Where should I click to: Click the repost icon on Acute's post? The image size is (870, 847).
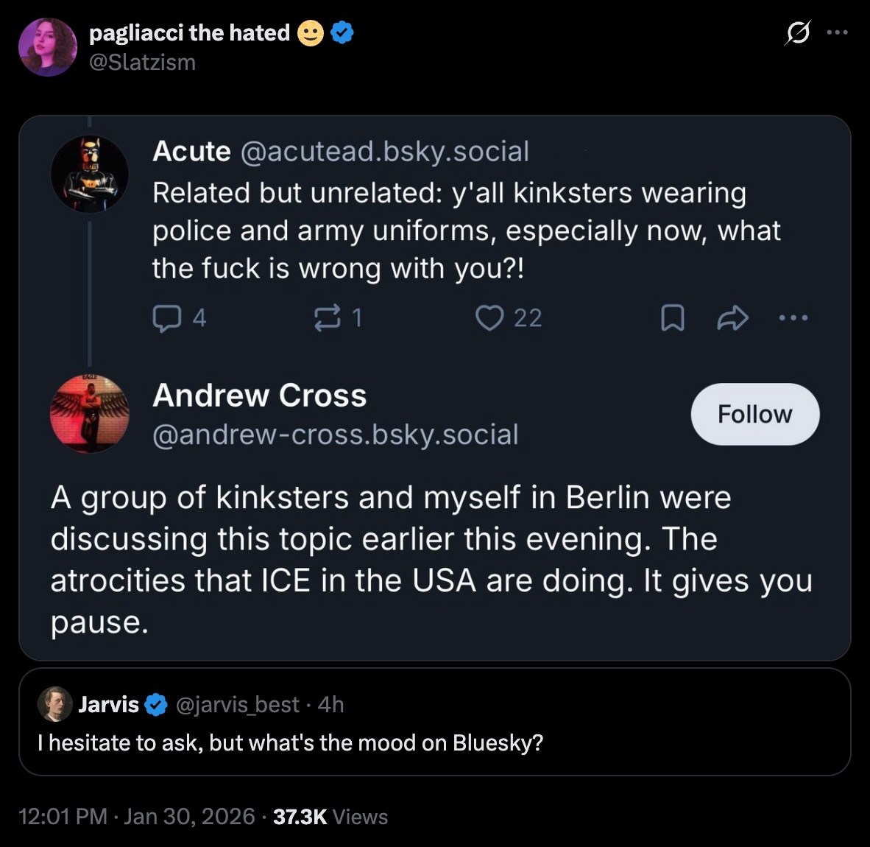[328, 318]
